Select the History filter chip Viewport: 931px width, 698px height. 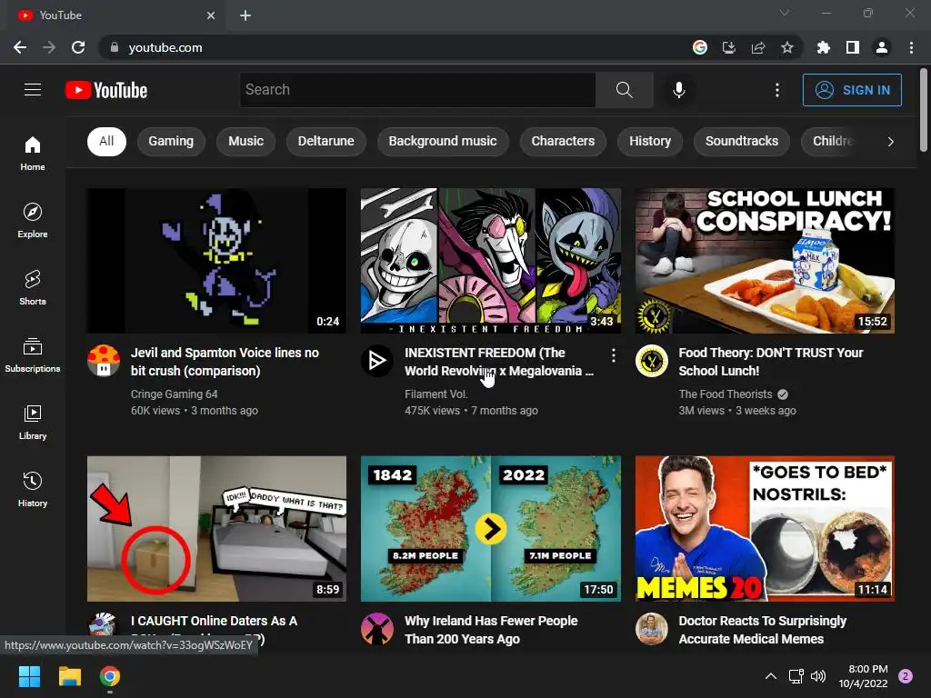pos(650,141)
